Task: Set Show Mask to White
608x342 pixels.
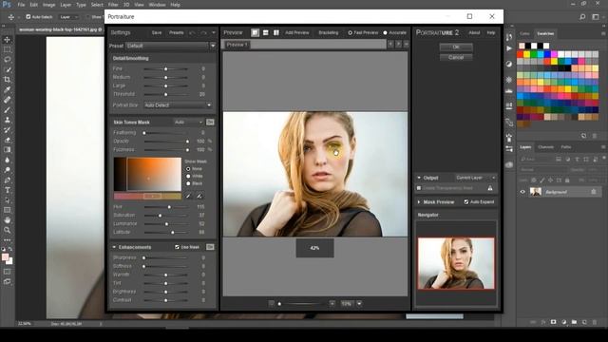Action: 188,176
